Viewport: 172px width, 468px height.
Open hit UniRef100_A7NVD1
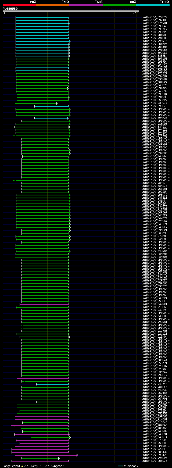[x=154, y=23]
